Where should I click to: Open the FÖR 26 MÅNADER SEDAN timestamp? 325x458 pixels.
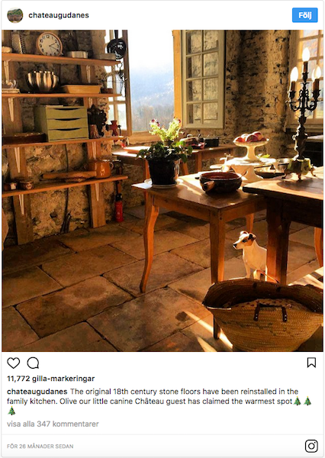tap(40, 447)
